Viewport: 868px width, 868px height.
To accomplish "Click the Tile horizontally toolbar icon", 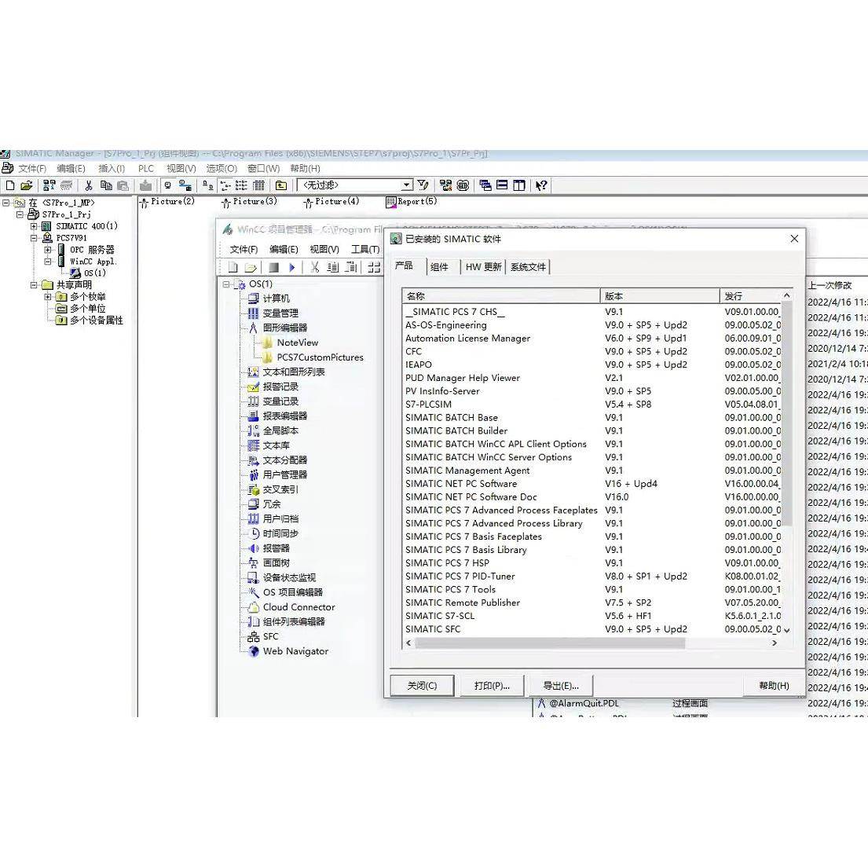I will click(502, 185).
